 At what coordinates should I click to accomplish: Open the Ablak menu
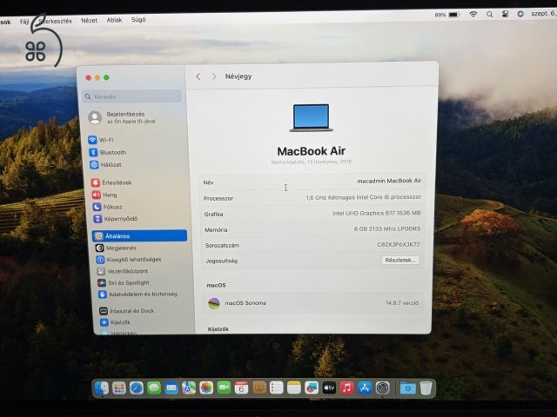[x=114, y=20]
